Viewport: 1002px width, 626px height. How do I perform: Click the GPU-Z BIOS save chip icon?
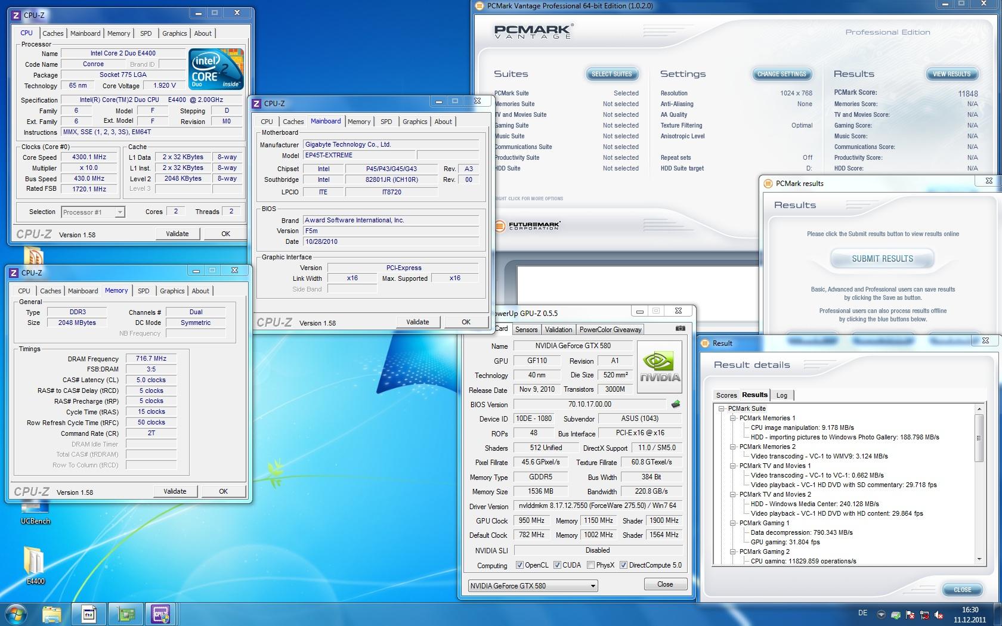pos(675,404)
